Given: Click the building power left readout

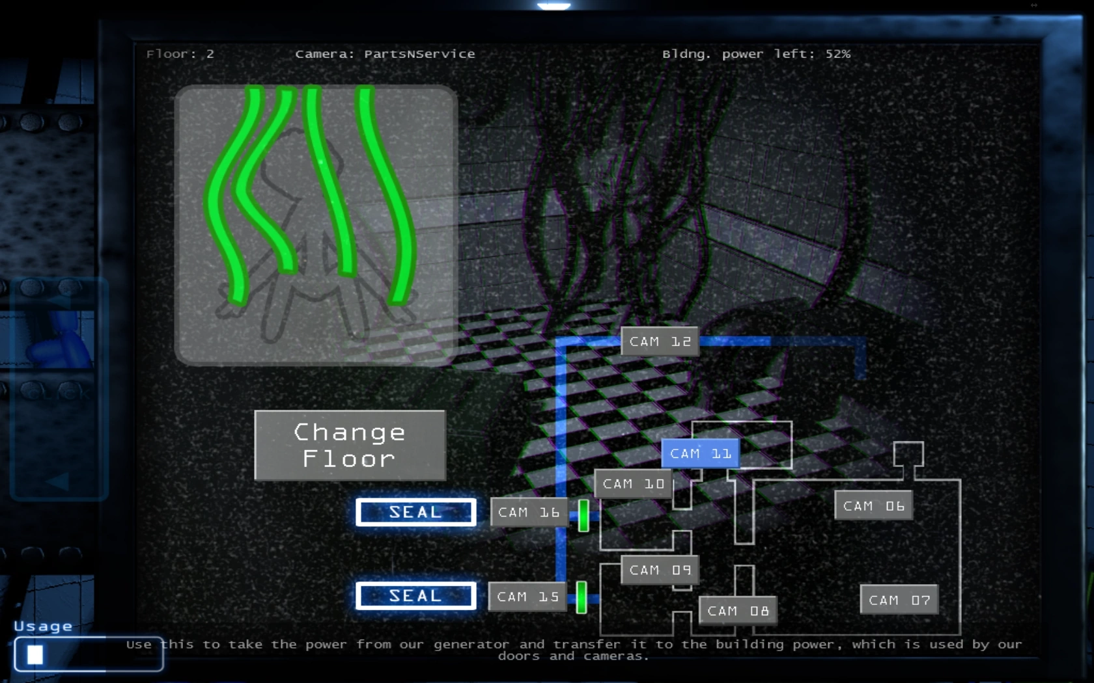Looking at the screenshot, I should (756, 54).
